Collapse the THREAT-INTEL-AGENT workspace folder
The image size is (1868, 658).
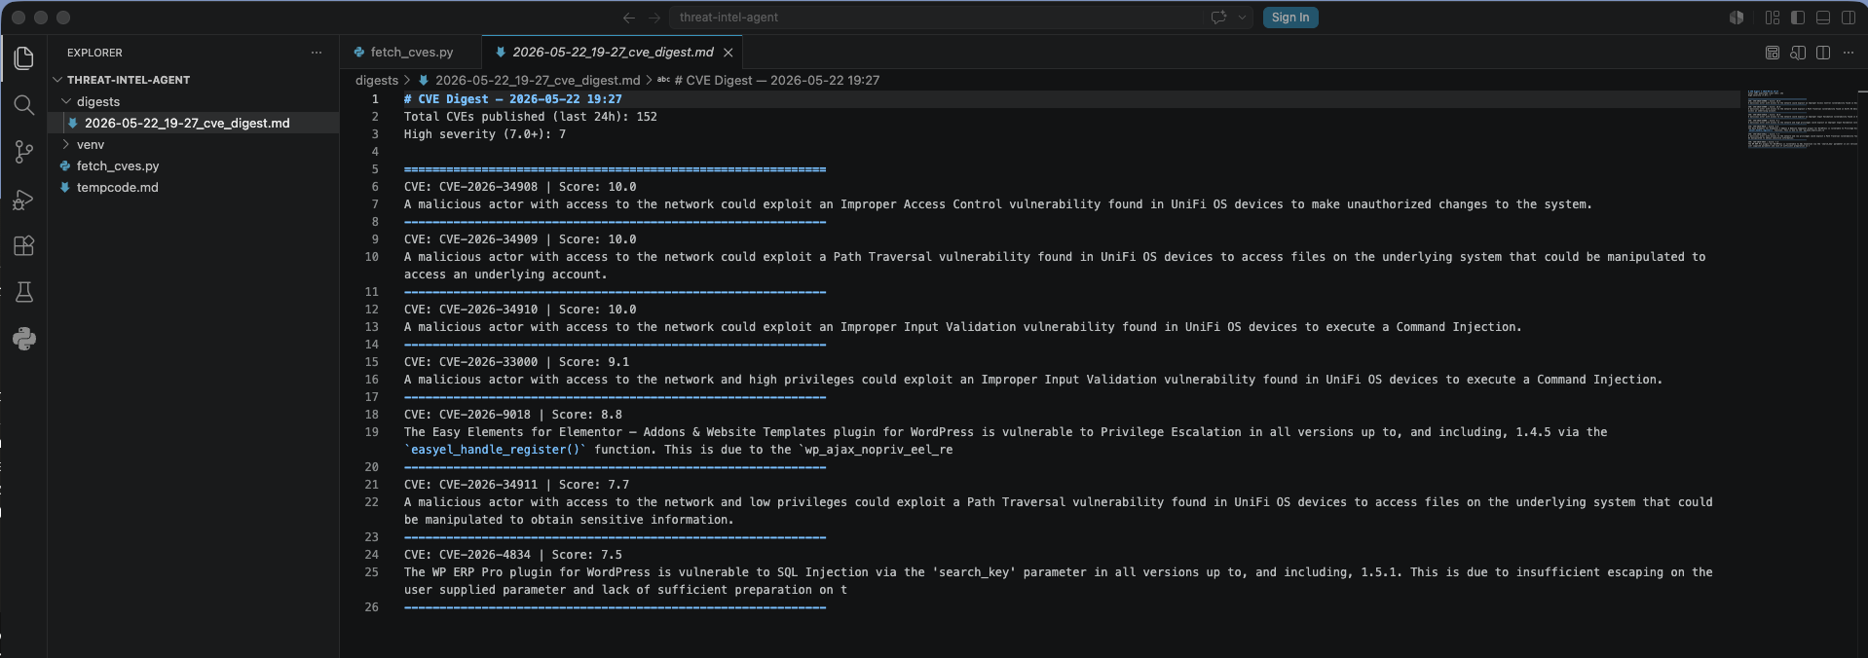pos(195,80)
